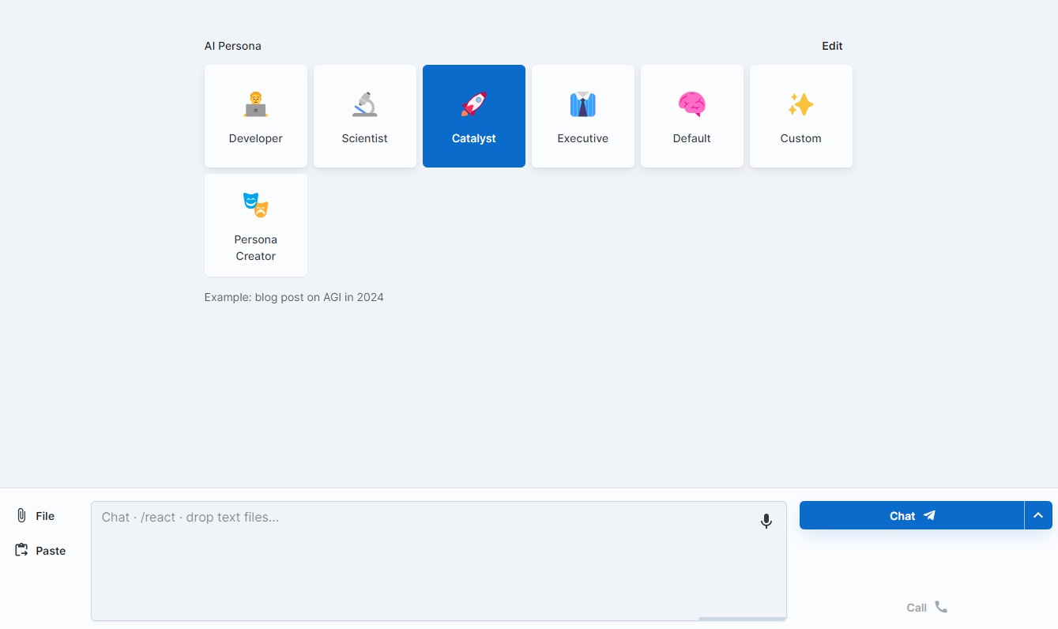Click inside the chat message text area

coord(439,561)
